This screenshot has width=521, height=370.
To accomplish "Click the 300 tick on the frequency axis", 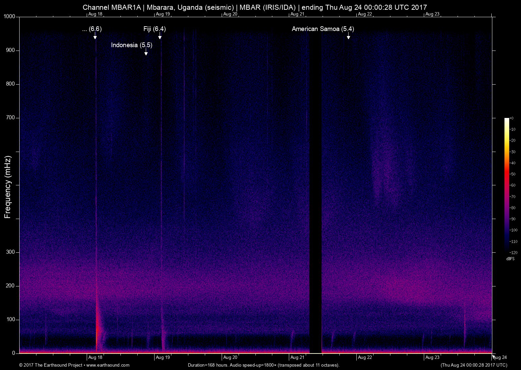I will (11, 252).
